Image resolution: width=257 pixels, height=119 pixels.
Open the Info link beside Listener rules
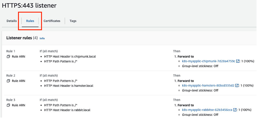pyautogui.click(x=42, y=38)
